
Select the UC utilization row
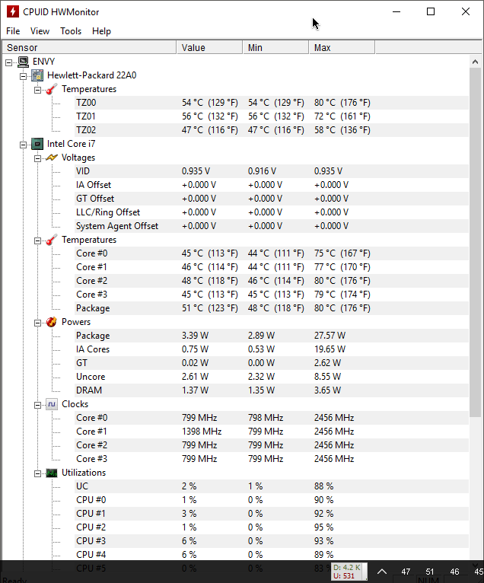[x=272, y=486]
